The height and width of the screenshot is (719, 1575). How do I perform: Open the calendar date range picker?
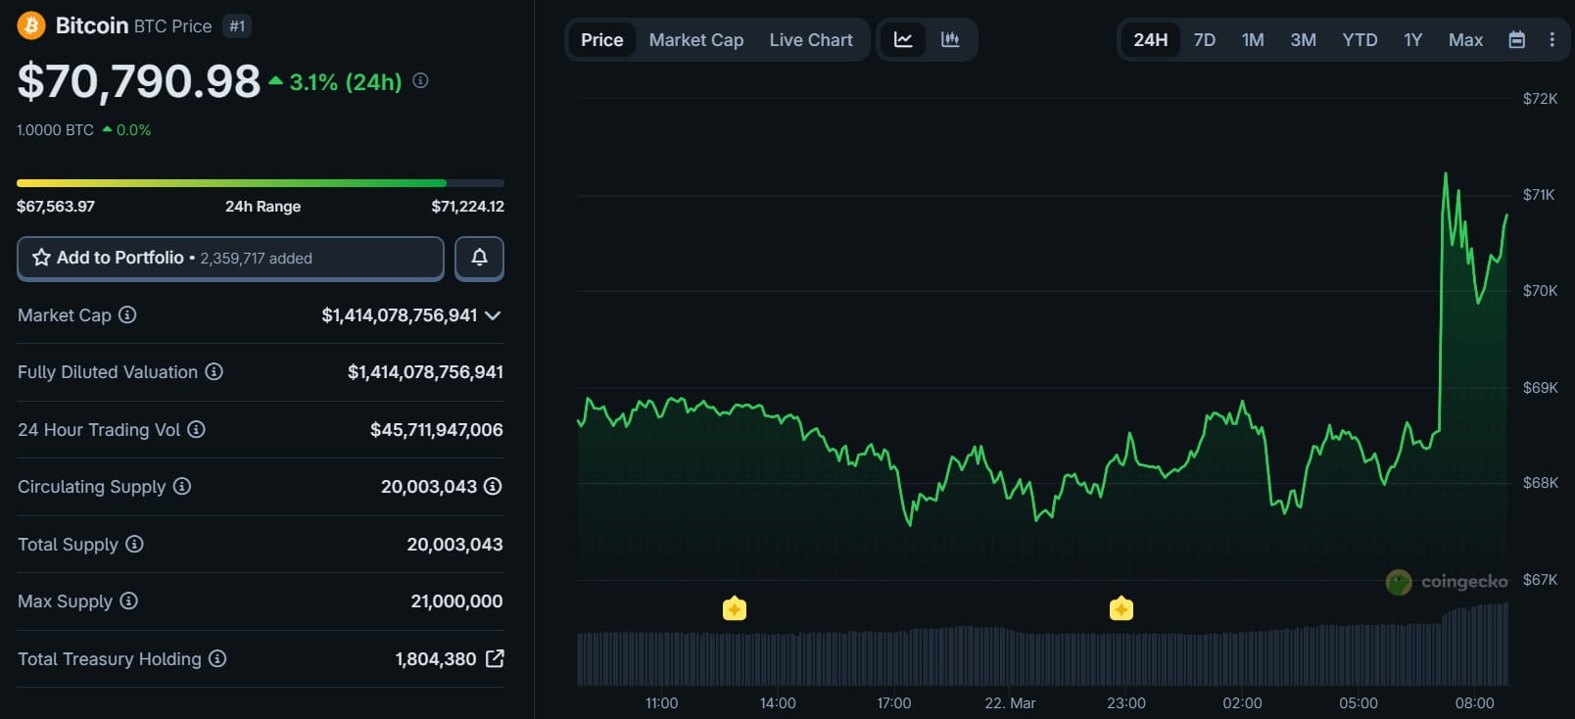tap(1516, 40)
